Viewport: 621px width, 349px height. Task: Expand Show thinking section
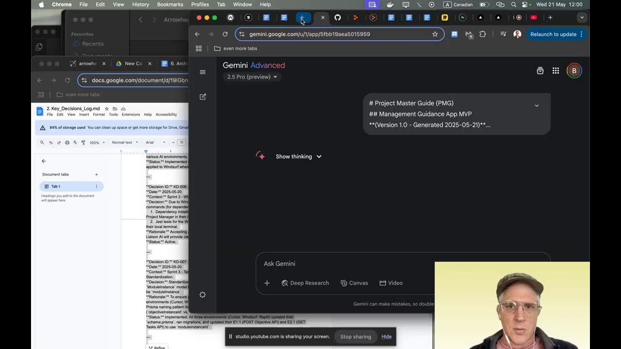[298, 157]
